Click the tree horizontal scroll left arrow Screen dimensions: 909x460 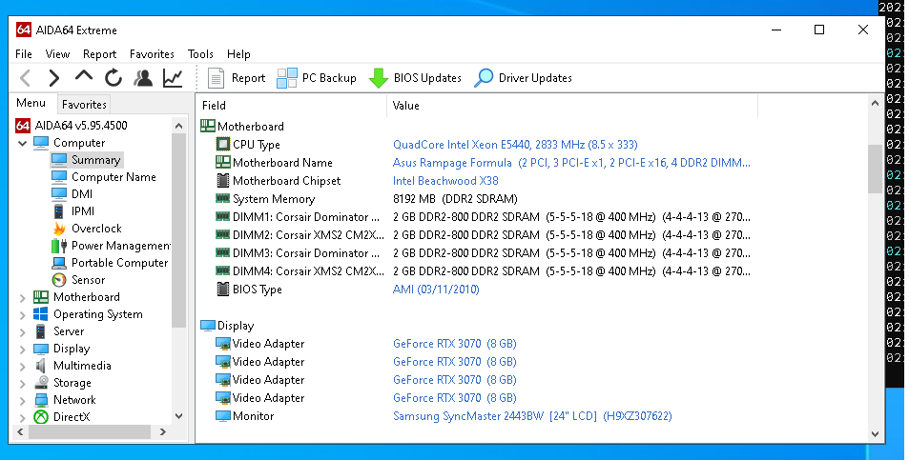(20, 431)
